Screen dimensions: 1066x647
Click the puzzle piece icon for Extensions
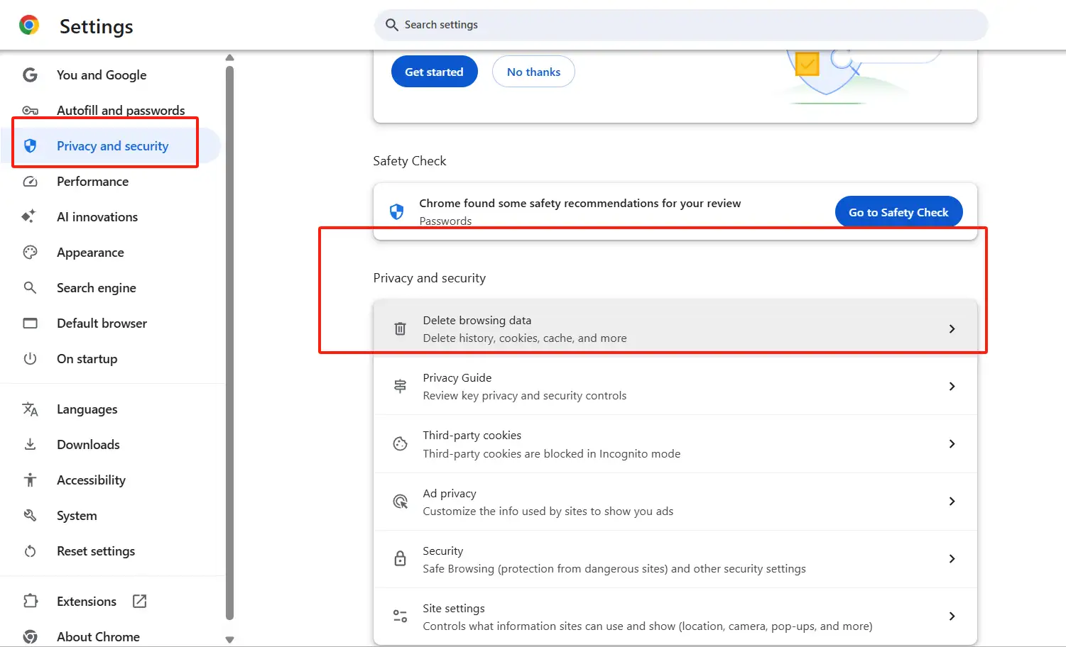[30, 601]
